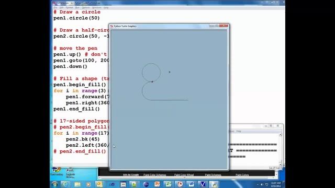Click the turtle arrow at the bottom of the circle
The image size is (335, 188).
point(152,81)
